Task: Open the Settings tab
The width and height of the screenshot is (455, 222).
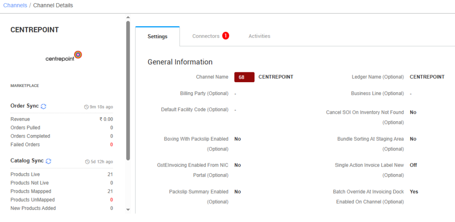Action: click(x=158, y=36)
